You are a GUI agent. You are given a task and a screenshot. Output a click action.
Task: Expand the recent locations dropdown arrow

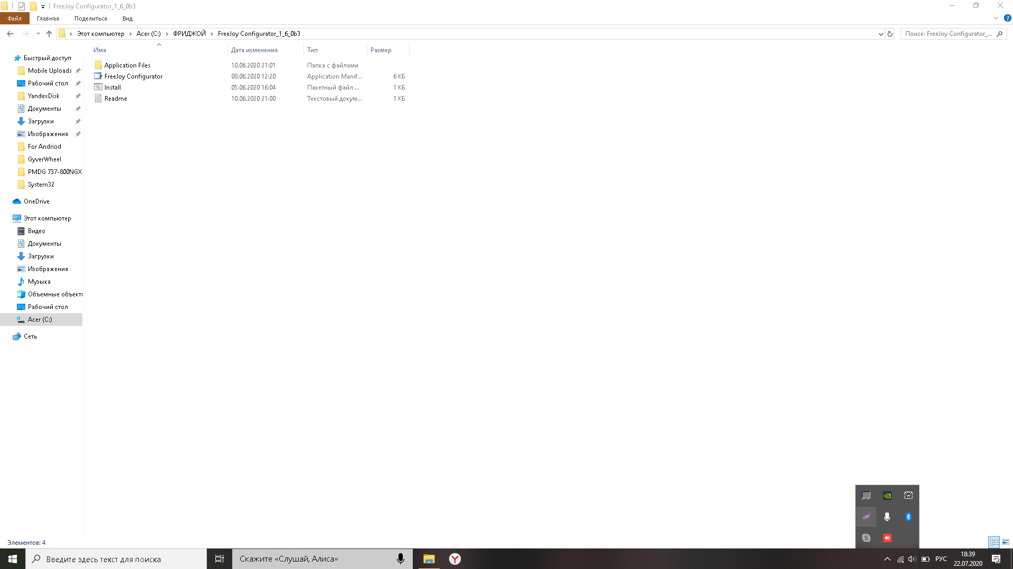pos(38,34)
